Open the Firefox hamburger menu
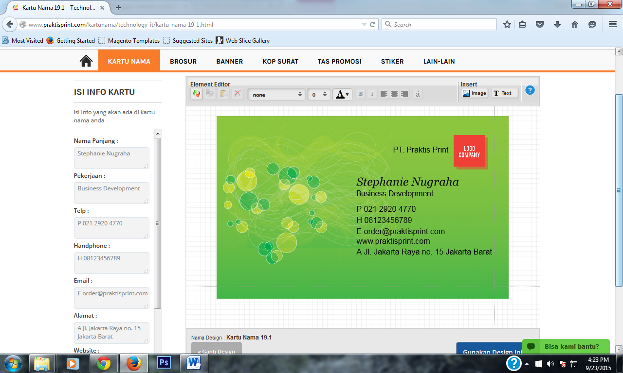This screenshot has height=373, width=623. pyautogui.click(x=613, y=24)
